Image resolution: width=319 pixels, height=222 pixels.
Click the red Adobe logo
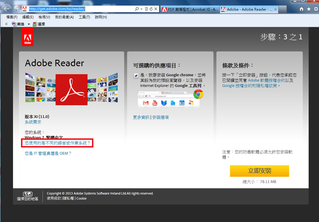click(x=28, y=37)
